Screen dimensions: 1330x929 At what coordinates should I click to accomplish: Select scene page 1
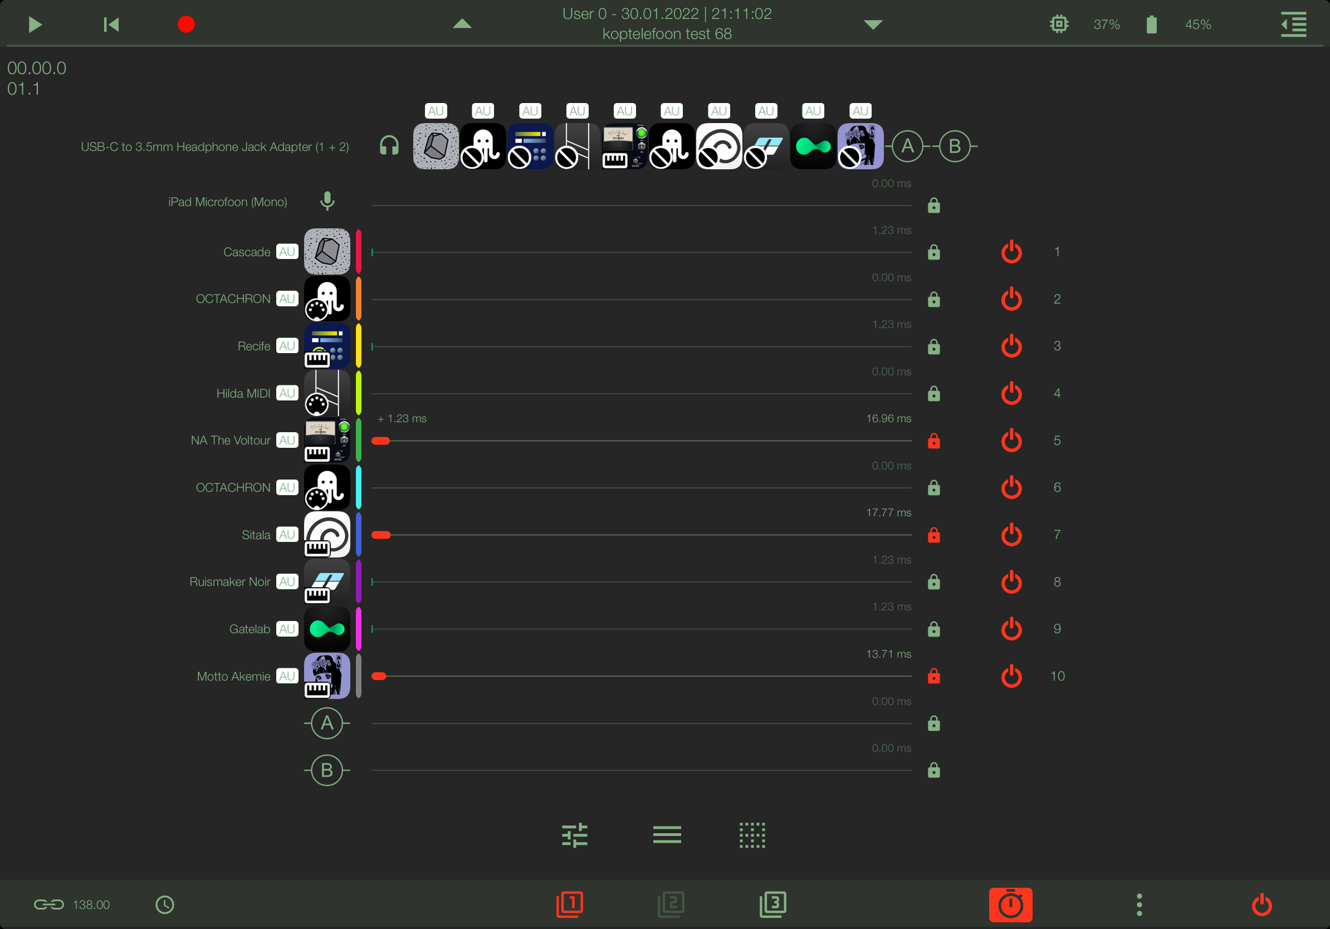[569, 904]
